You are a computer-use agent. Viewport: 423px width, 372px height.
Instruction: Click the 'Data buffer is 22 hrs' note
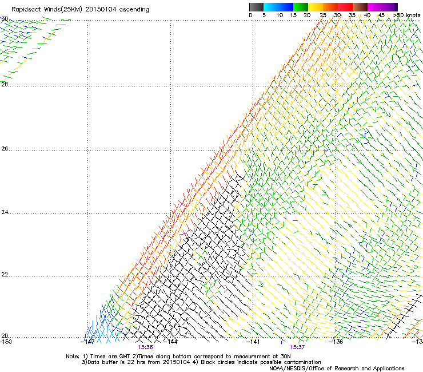tap(117, 362)
